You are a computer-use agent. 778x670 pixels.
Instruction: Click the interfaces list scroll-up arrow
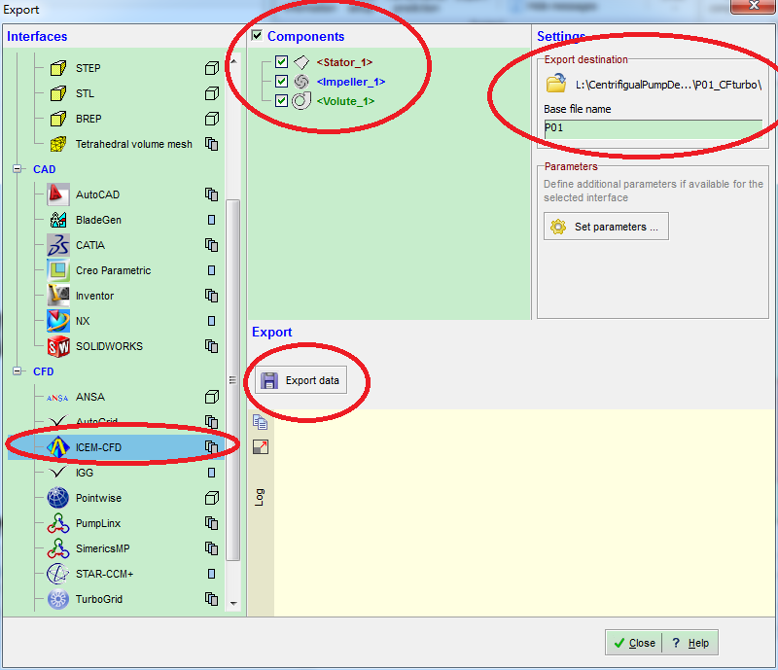pyautogui.click(x=233, y=62)
